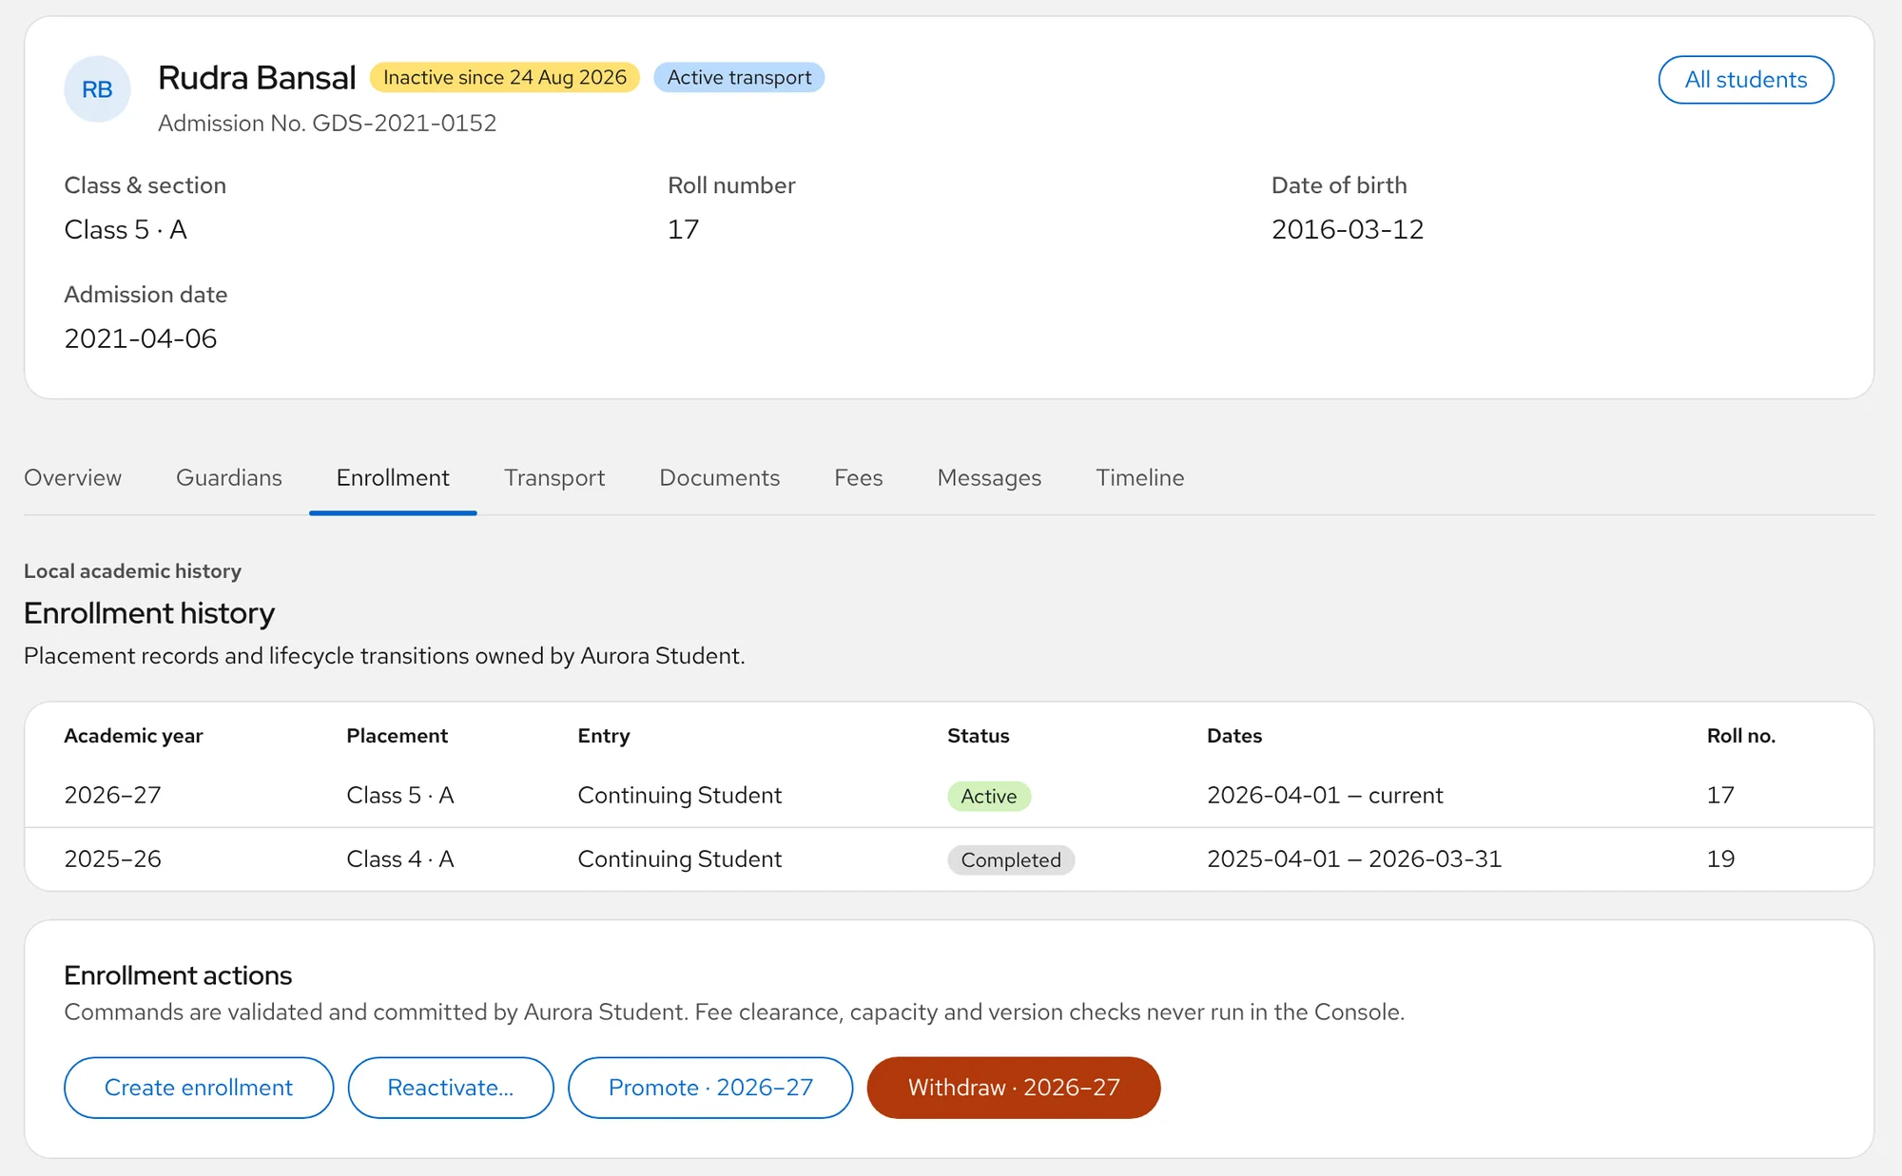Click dates 2025-04-01 – 2026-03-31
Screen dimensions: 1902x1176
tap(1354, 858)
